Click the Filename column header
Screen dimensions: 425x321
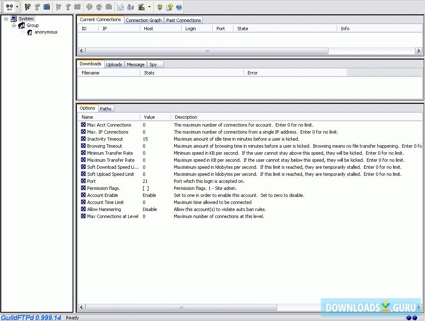(90, 73)
